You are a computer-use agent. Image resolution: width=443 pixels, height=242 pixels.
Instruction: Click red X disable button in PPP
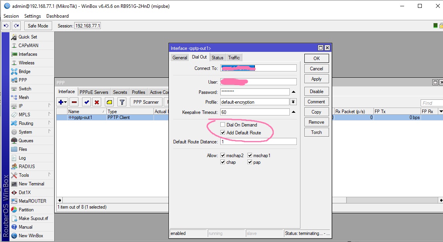click(x=97, y=102)
